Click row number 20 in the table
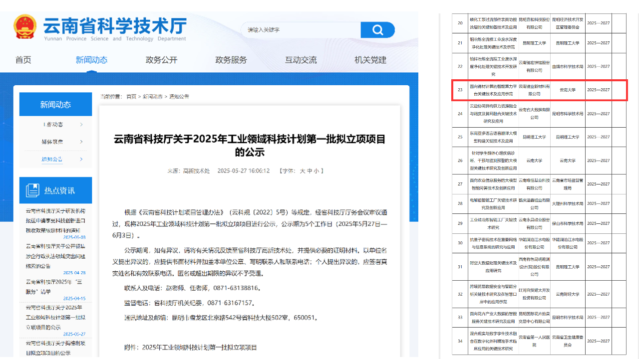 [460, 23]
